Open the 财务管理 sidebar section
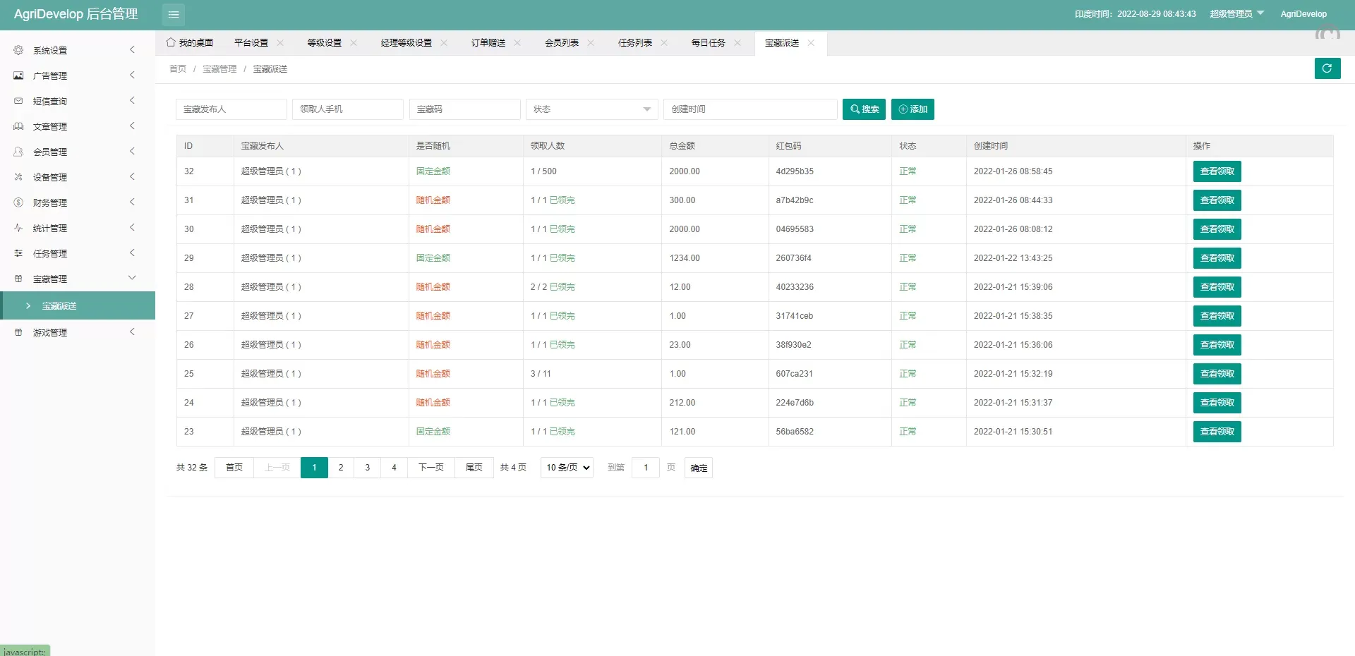 49,202
